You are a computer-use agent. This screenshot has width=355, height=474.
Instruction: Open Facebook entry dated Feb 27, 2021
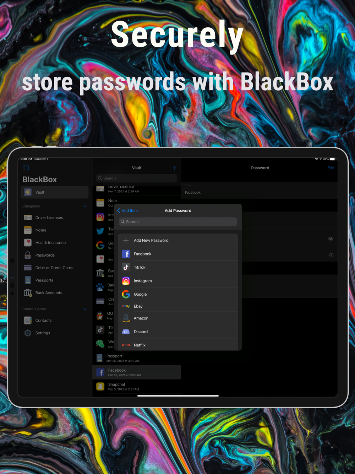pos(137,372)
